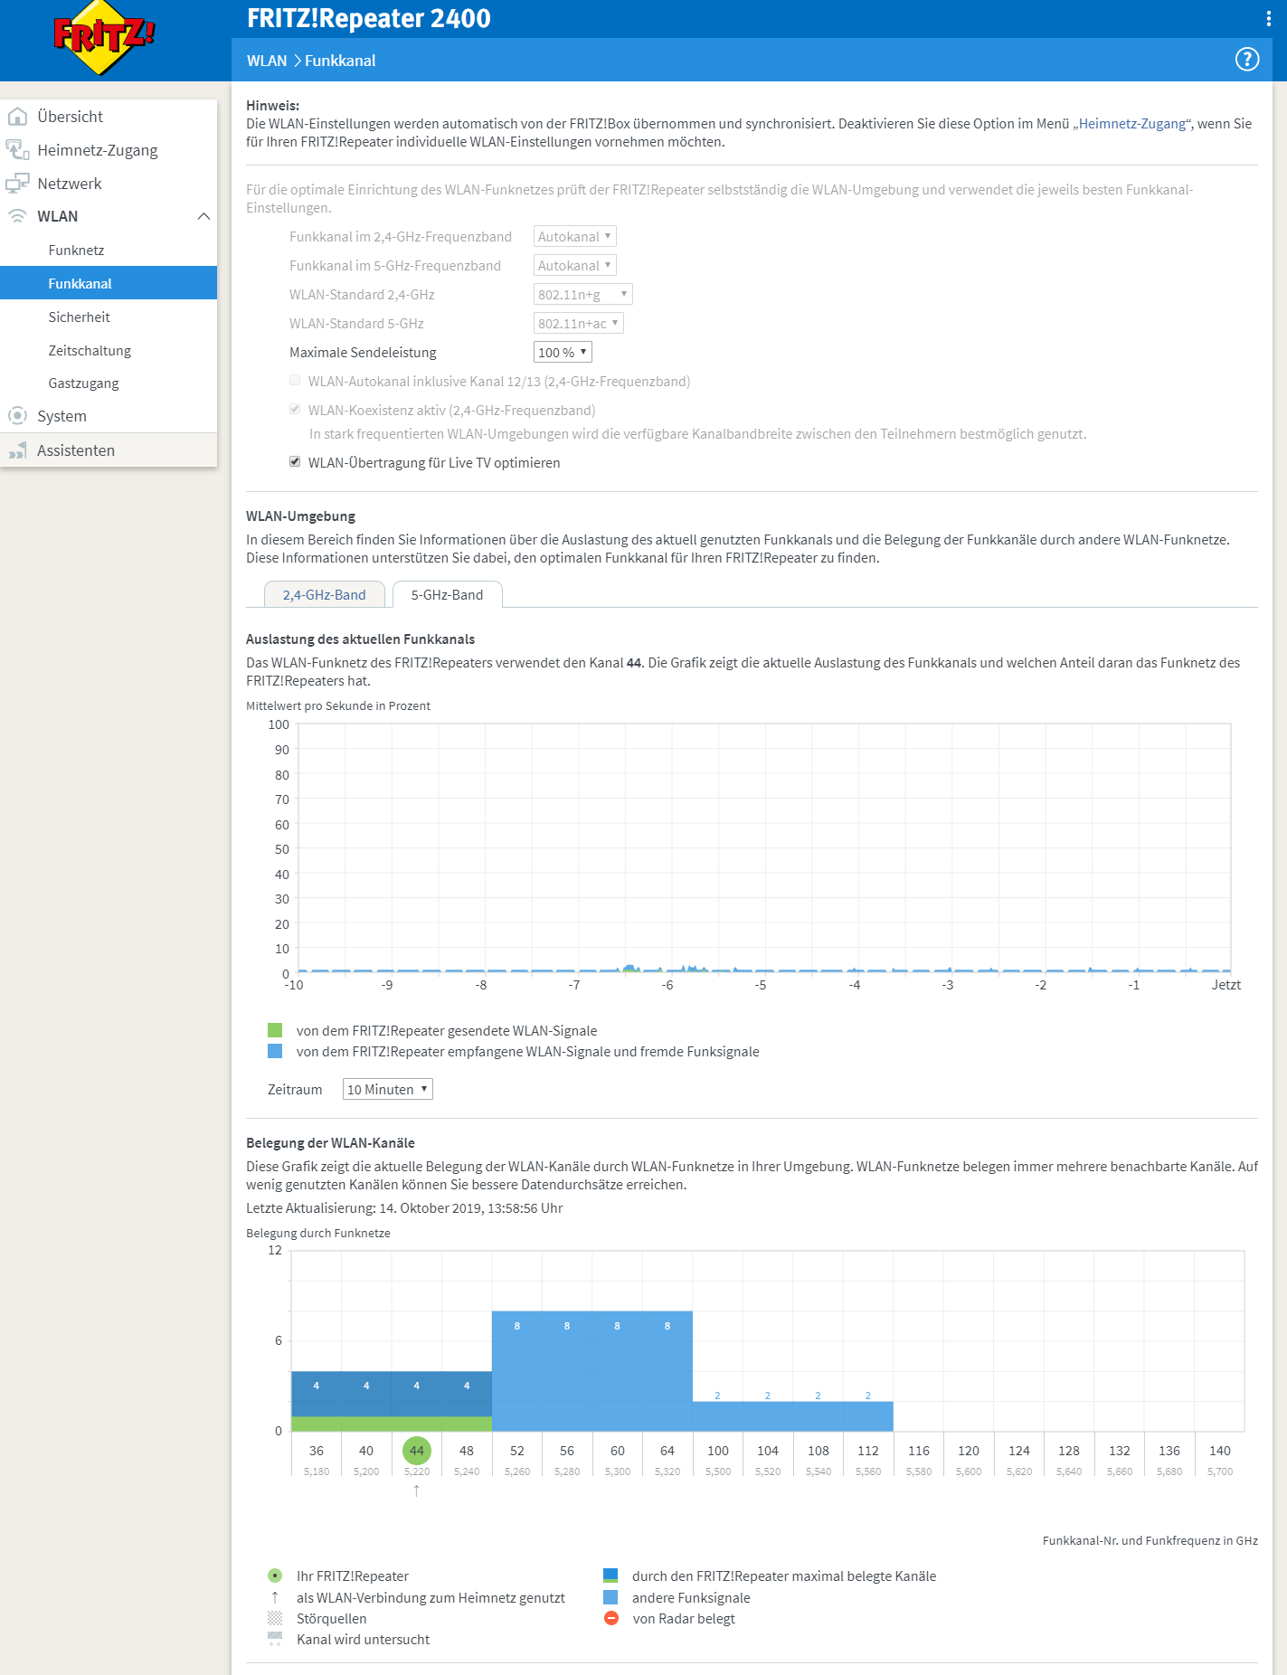Click the FRITZ!Repeater 2400 title
This screenshot has height=1675, width=1287.
point(369,18)
